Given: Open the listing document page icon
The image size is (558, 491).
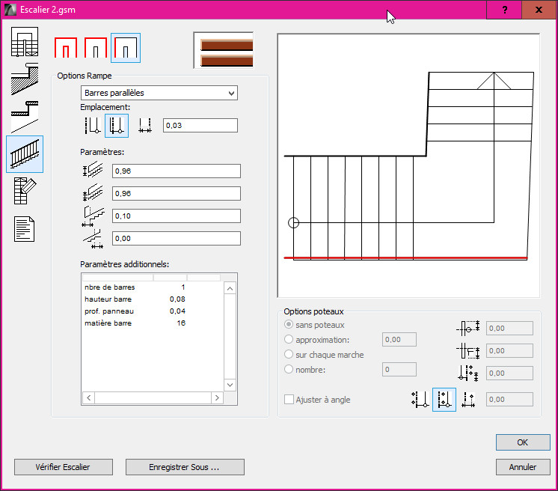Looking at the screenshot, I should (25, 229).
